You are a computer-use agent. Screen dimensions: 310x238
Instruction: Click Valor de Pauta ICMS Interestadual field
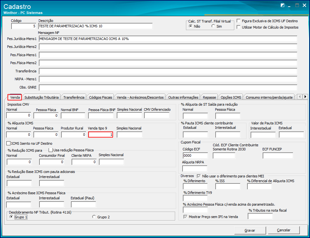tap(263, 135)
